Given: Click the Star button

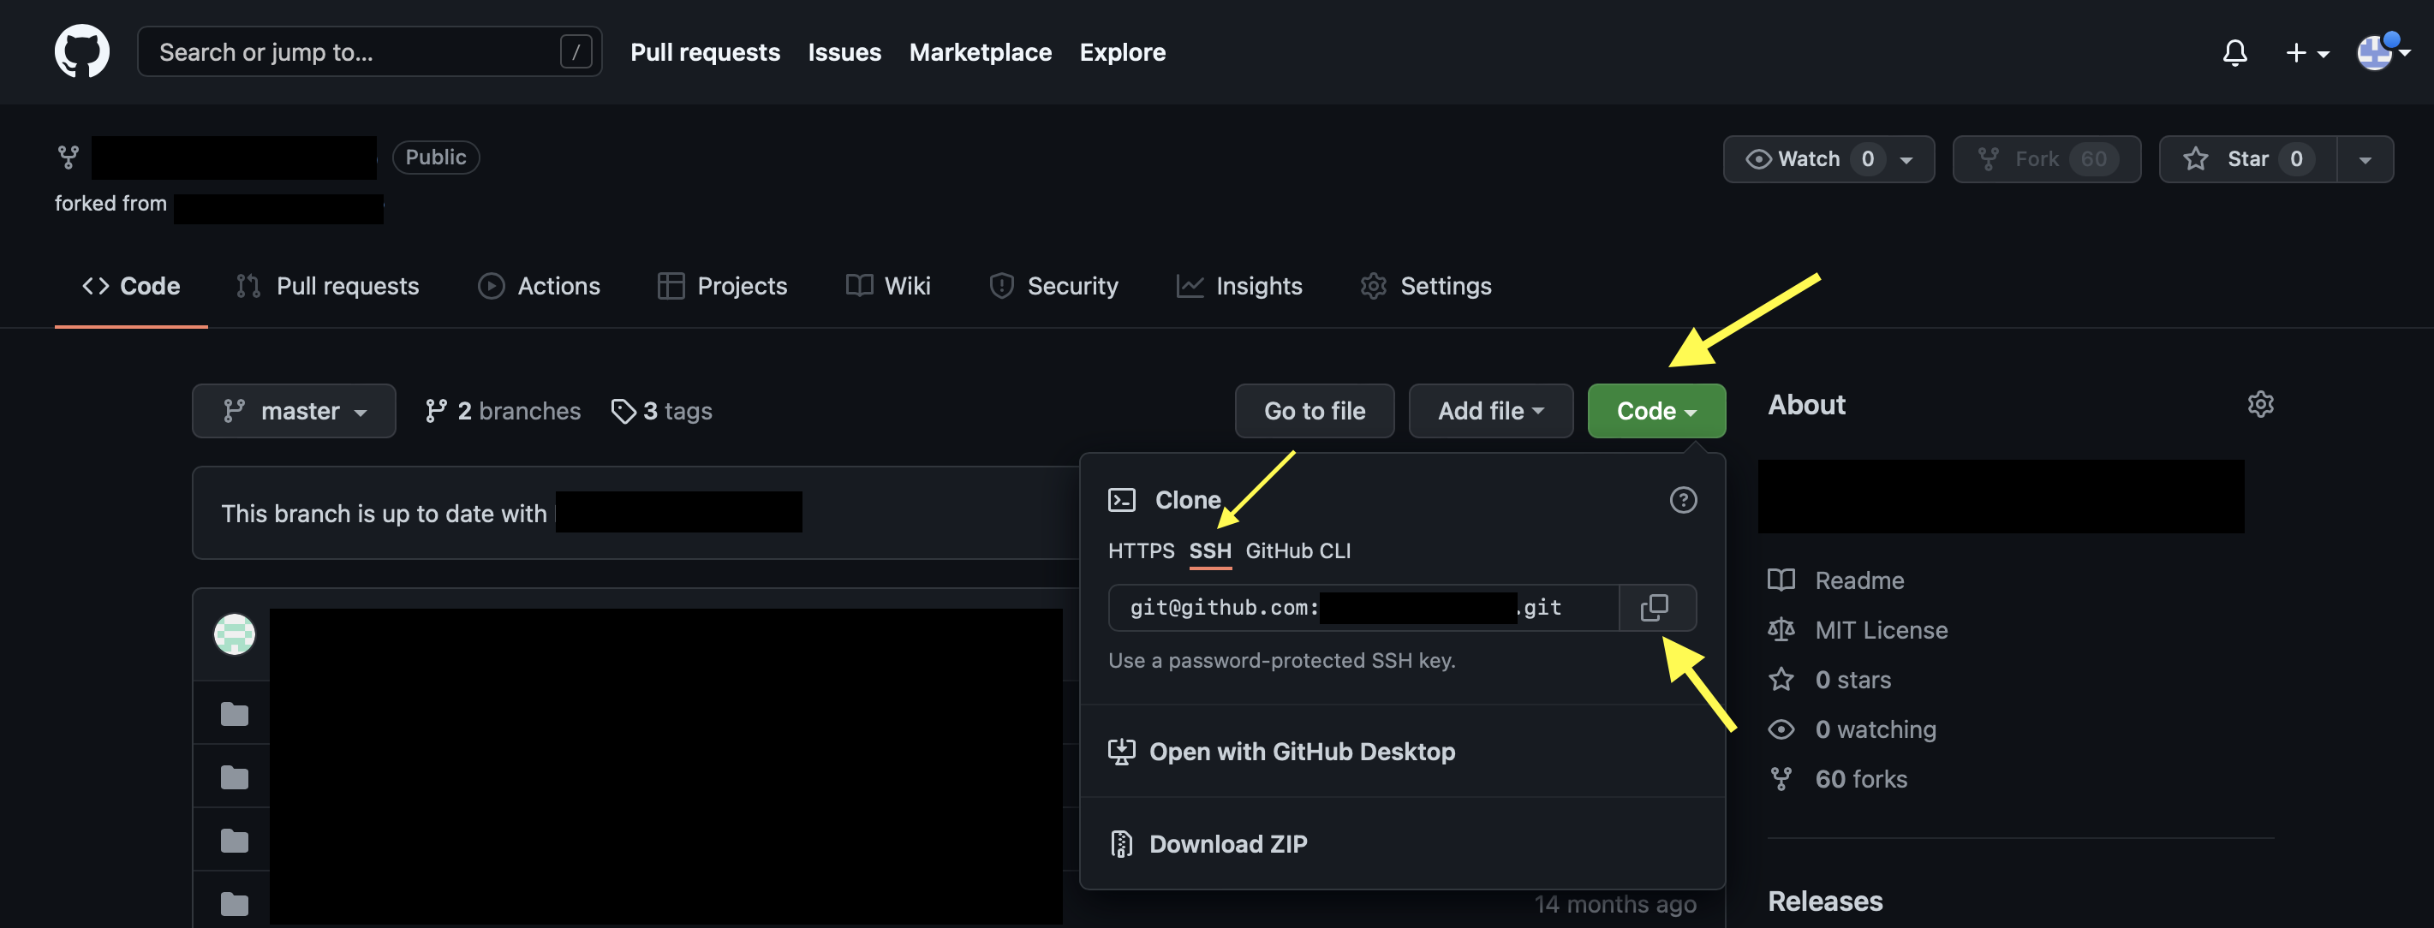Looking at the screenshot, I should click(x=2247, y=158).
